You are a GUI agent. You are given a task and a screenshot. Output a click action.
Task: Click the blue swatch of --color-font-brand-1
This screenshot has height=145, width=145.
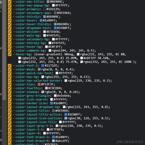point(53,137)
